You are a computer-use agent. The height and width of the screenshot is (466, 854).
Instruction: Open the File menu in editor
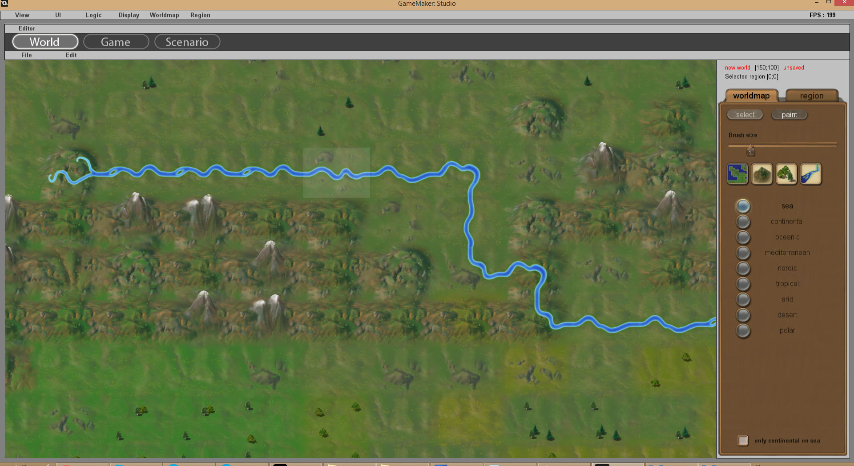tap(27, 55)
